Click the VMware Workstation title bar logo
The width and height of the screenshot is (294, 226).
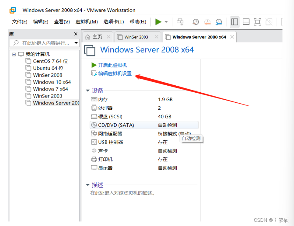(13, 10)
